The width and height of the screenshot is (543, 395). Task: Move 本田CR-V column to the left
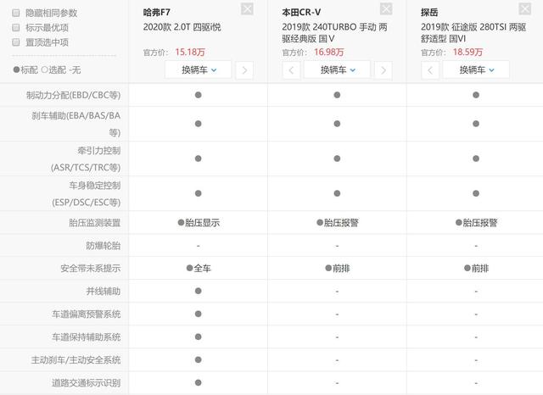tap(291, 70)
